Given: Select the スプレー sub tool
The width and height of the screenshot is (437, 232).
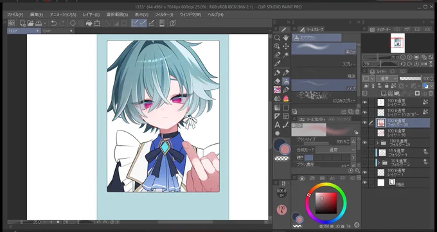Looking at the screenshot, I should 324,61.
